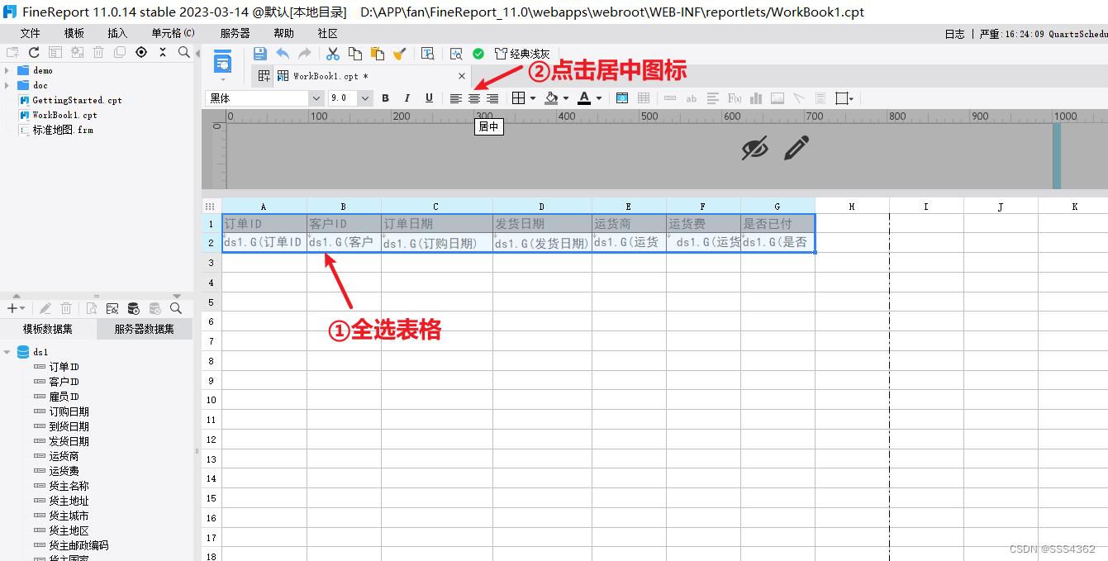Click the locate target icon in the file panel

pos(141,52)
